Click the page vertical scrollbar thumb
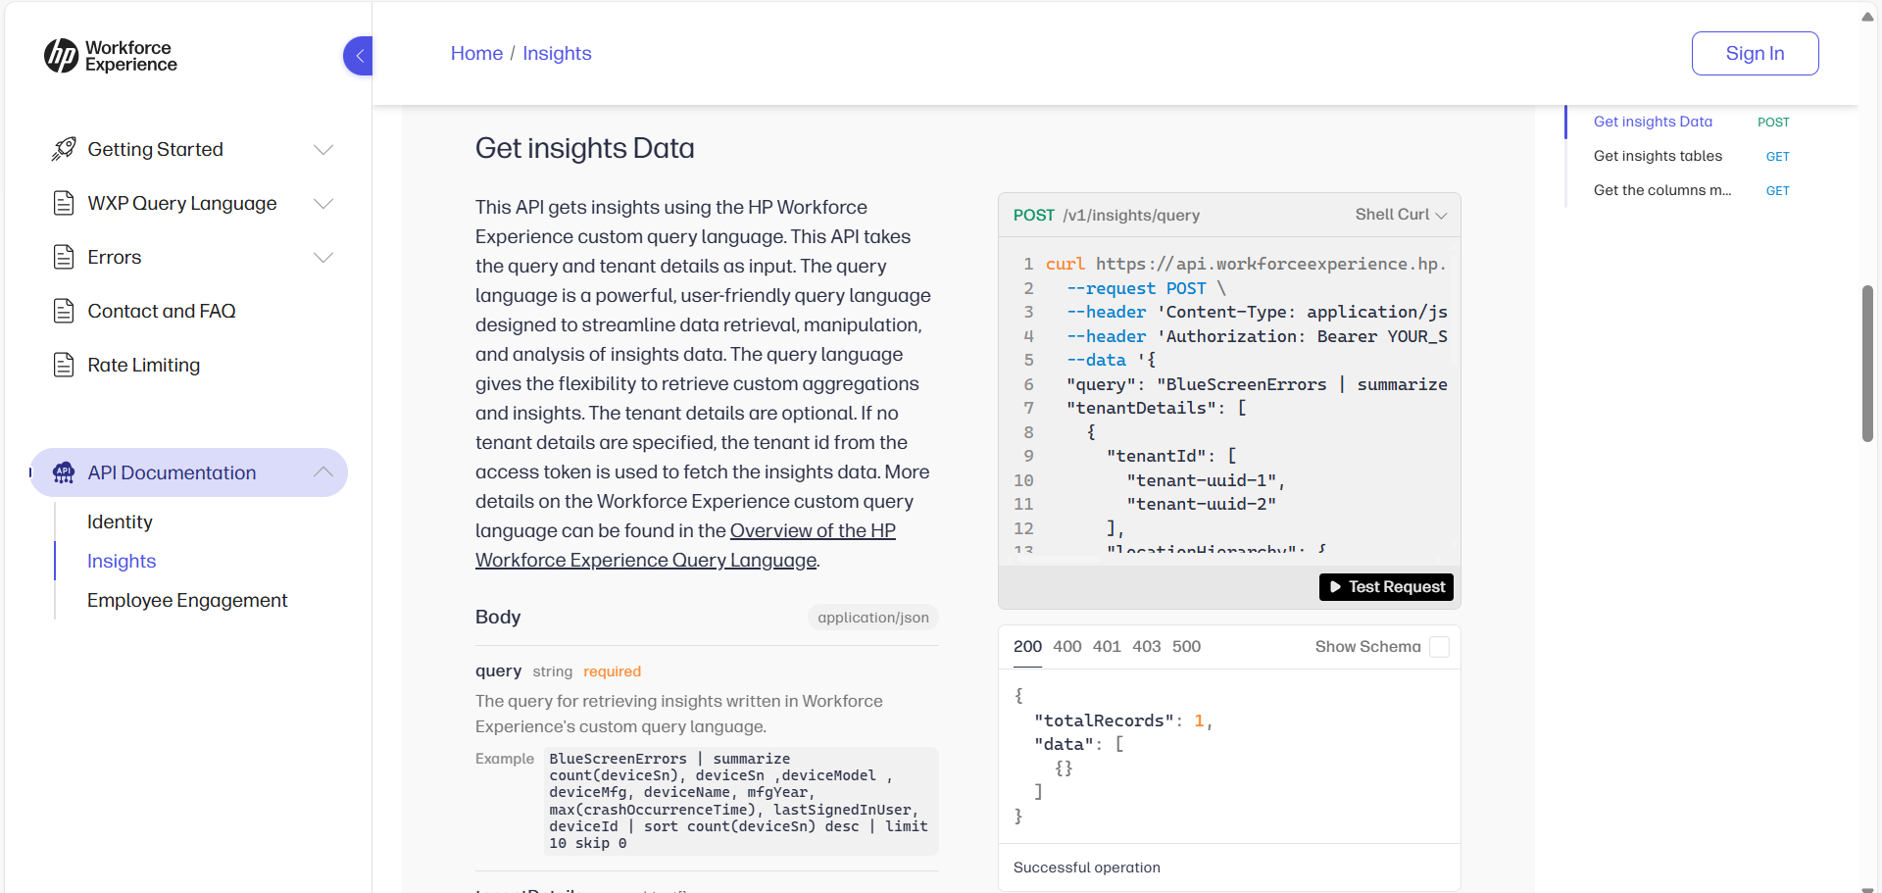This screenshot has width=1882, height=893. coord(1868,364)
